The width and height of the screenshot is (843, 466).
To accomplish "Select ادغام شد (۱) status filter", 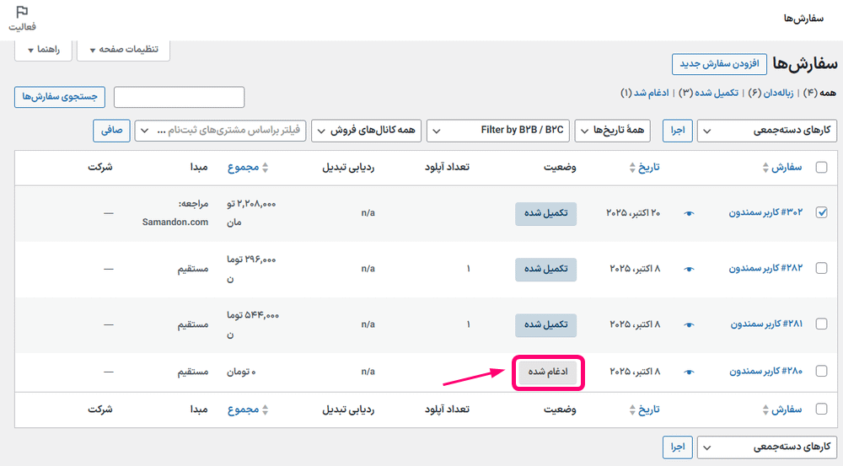I will point(645,93).
